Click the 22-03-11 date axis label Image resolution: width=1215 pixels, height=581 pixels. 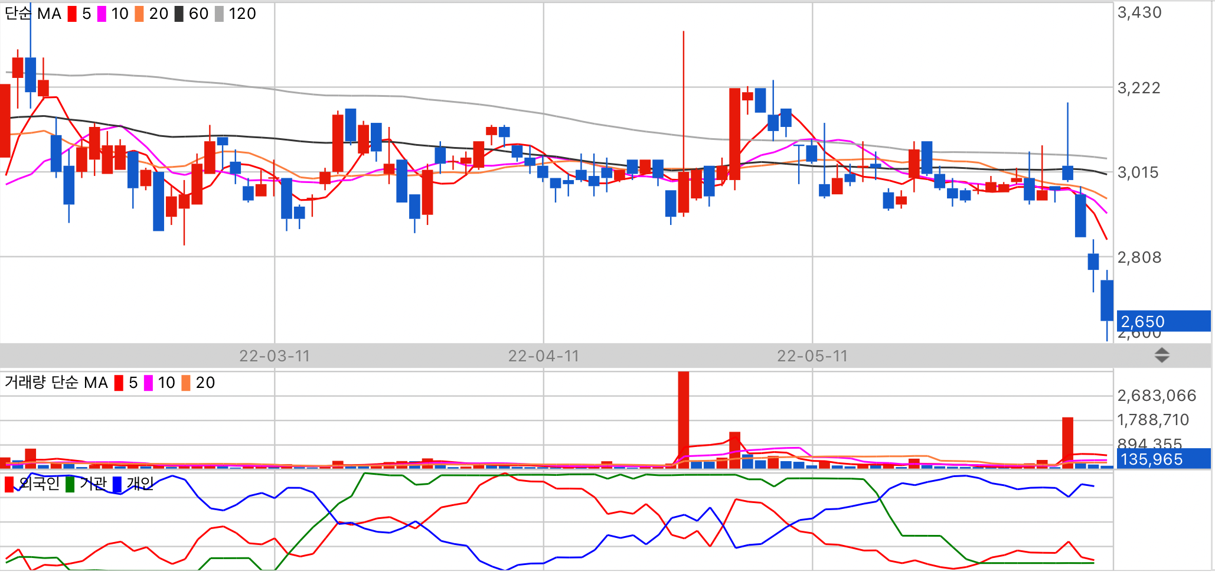click(x=275, y=356)
